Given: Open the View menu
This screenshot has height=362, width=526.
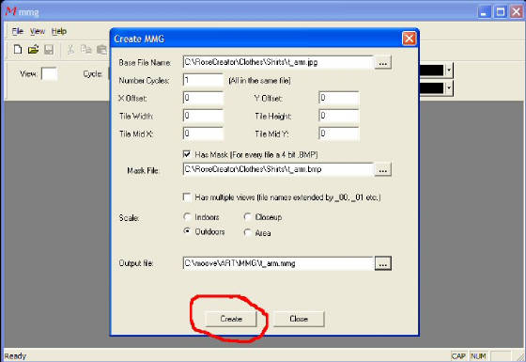Looking at the screenshot, I should [38, 31].
